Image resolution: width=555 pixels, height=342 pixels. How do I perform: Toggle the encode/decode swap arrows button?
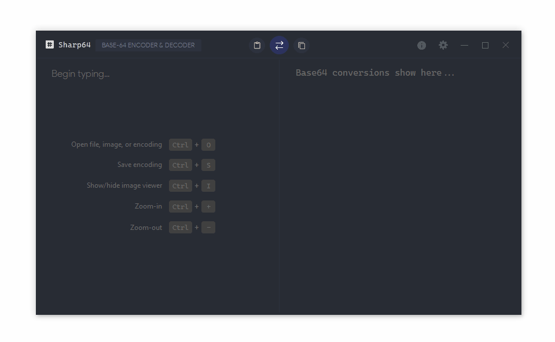279,45
